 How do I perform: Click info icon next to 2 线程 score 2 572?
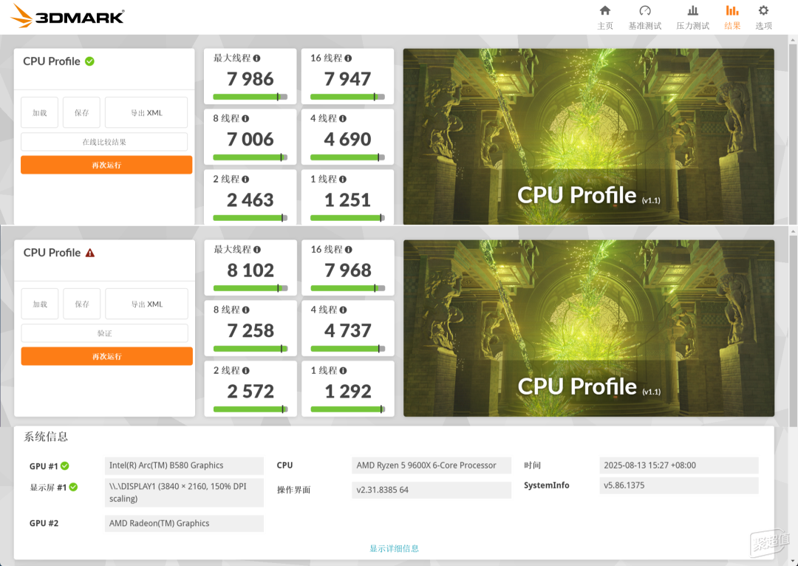(246, 370)
